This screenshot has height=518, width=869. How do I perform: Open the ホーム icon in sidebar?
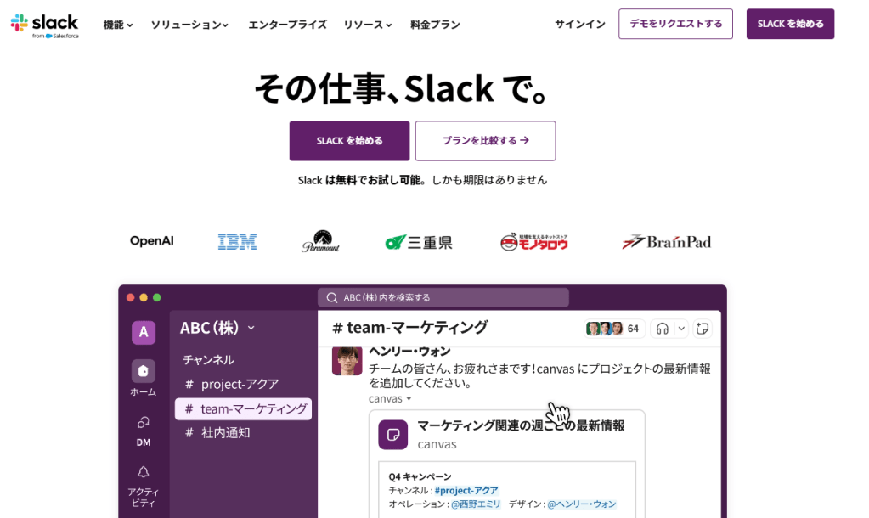click(143, 371)
